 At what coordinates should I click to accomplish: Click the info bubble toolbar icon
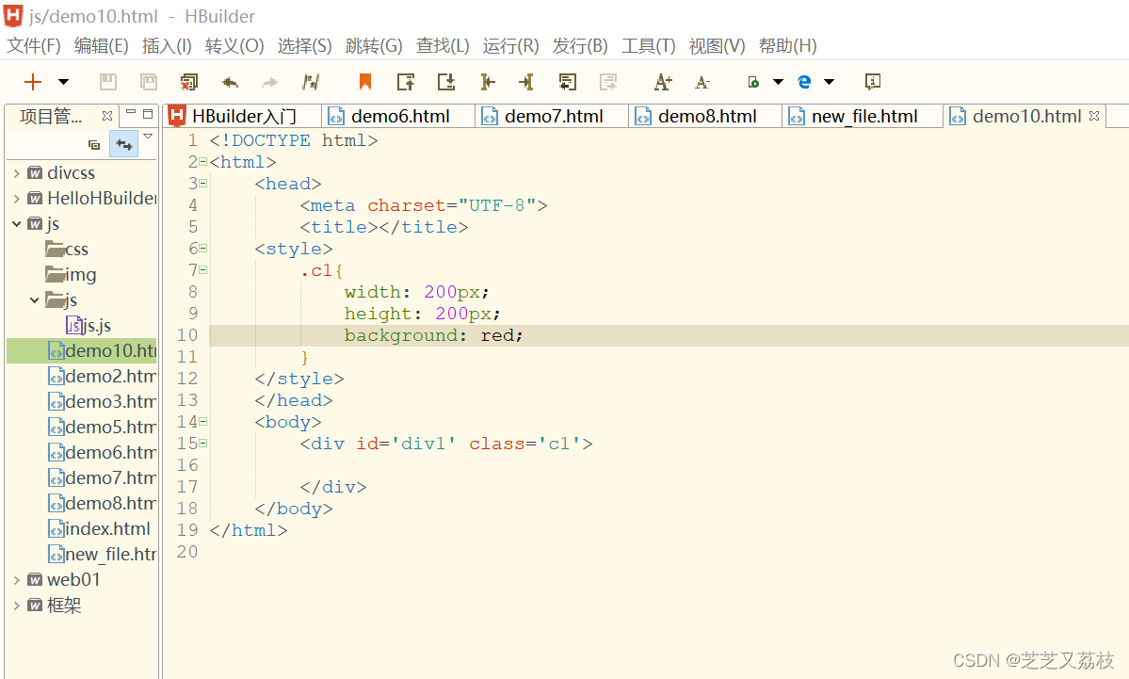873,82
